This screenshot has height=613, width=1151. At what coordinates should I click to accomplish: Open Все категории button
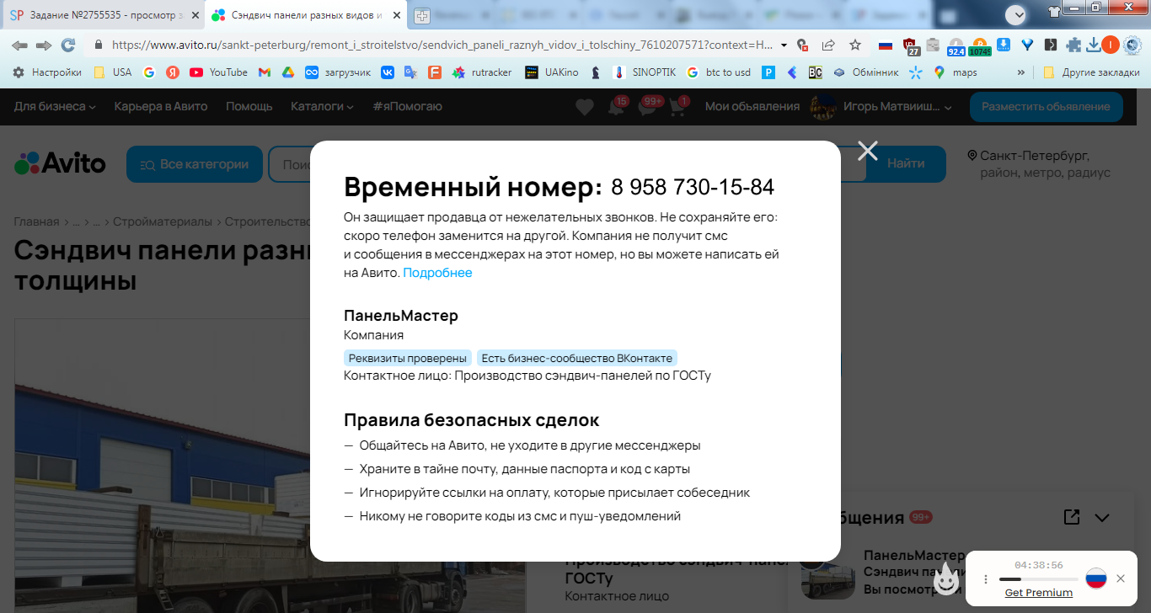click(x=195, y=164)
